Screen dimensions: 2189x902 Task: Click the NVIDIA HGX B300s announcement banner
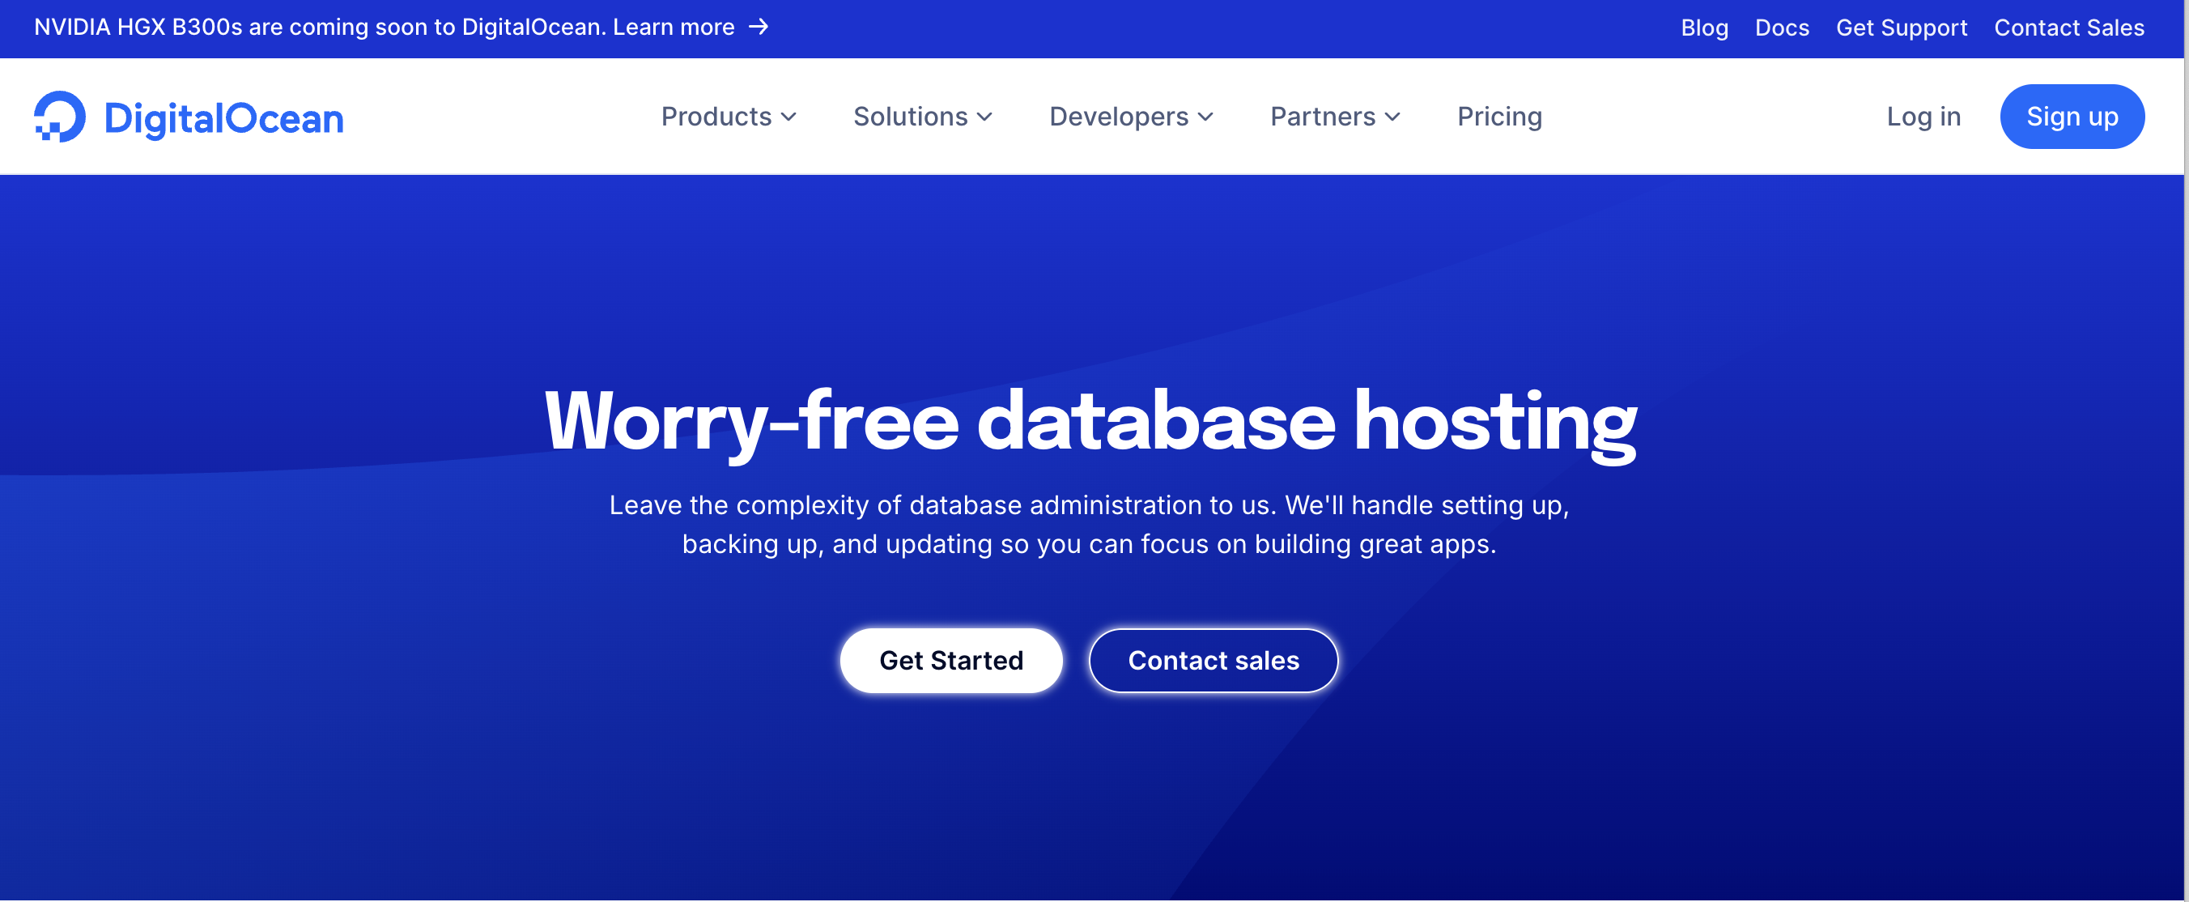(x=383, y=28)
